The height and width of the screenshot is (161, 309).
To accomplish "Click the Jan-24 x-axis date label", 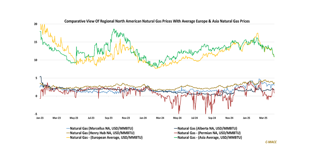I will click(143, 118).
